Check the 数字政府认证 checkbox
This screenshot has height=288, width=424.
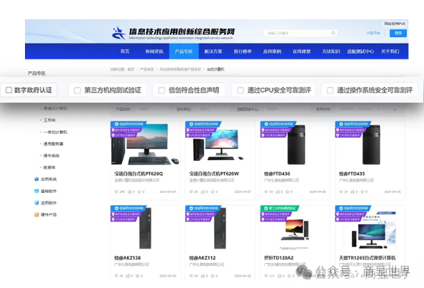tap(9, 90)
